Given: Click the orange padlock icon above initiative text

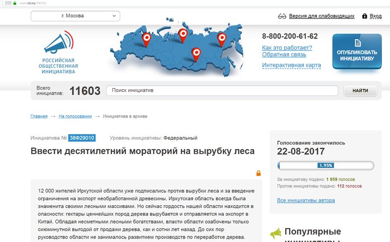Looking at the screenshot, I should [x=259, y=173].
